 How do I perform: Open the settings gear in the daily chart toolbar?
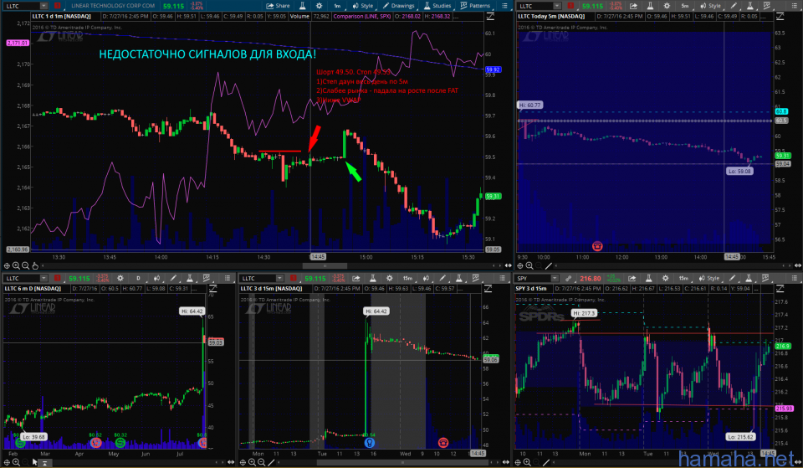point(120,278)
